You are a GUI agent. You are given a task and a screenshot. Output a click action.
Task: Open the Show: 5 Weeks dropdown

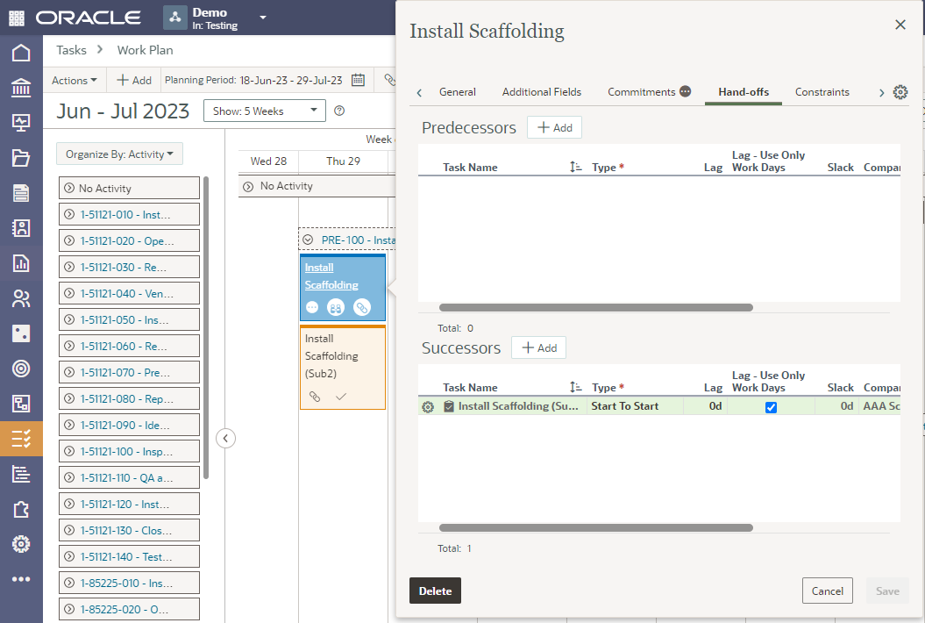[x=264, y=111]
